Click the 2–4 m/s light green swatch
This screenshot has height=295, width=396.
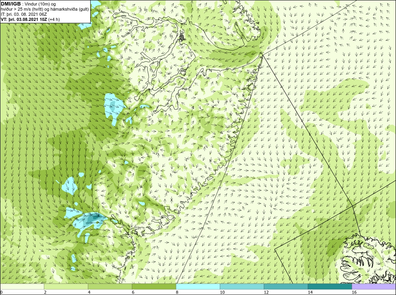pyautogui.click(x=66, y=287)
